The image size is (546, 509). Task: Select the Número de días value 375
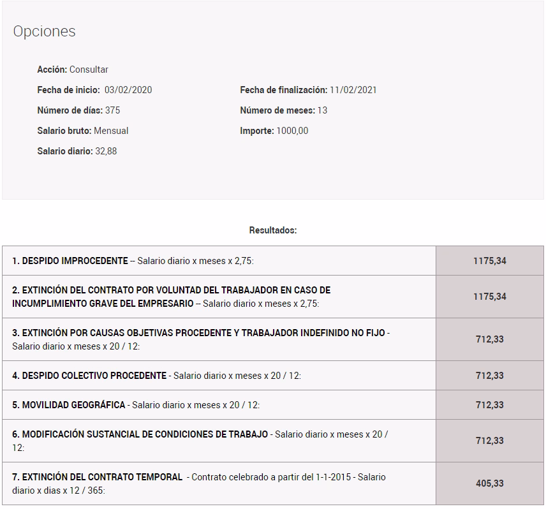point(112,110)
